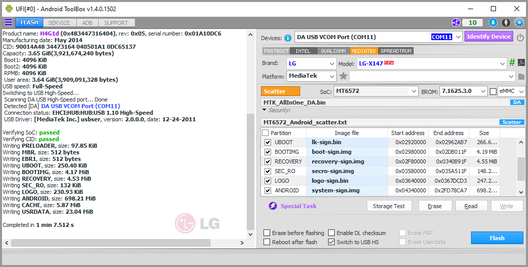Uncheck the LOGO partition checkbox

tap(268, 181)
